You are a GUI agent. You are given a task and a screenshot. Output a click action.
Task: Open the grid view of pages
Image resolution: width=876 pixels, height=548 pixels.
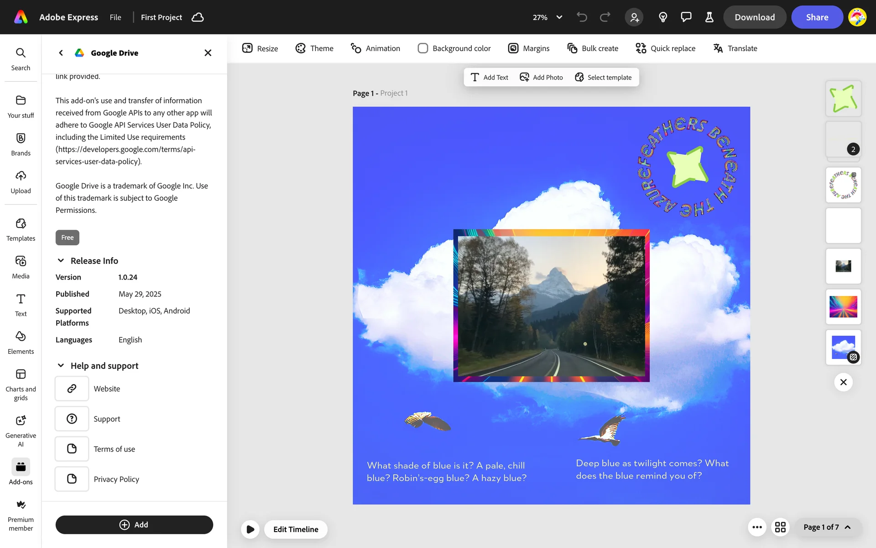[780, 527]
